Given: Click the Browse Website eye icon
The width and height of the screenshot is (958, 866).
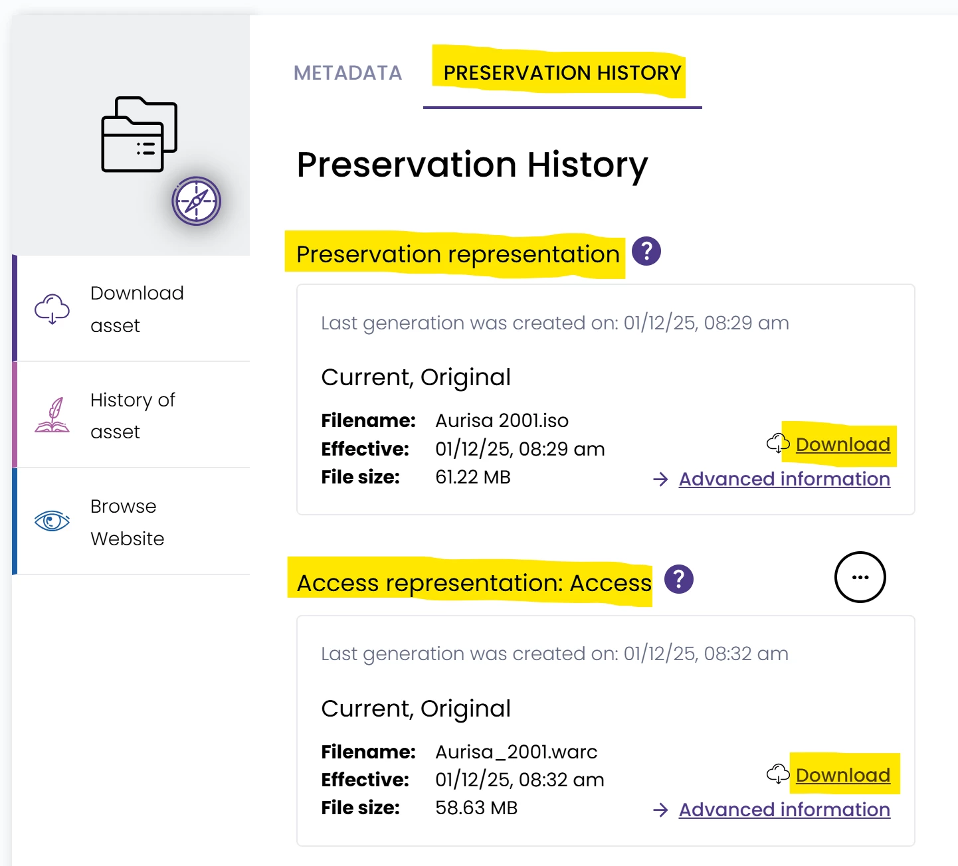Looking at the screenshot, I should point(52,521).
